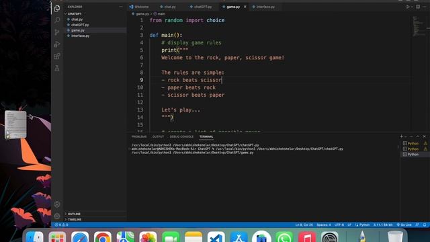Viewport: 430px width, 242px height.
Task: Split the editor to the right
Action: click(418, 7)
